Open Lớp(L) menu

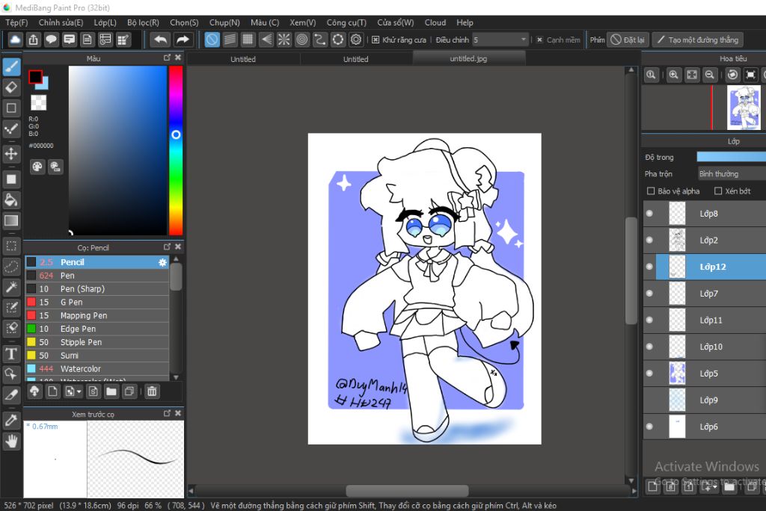pos(105,22)
